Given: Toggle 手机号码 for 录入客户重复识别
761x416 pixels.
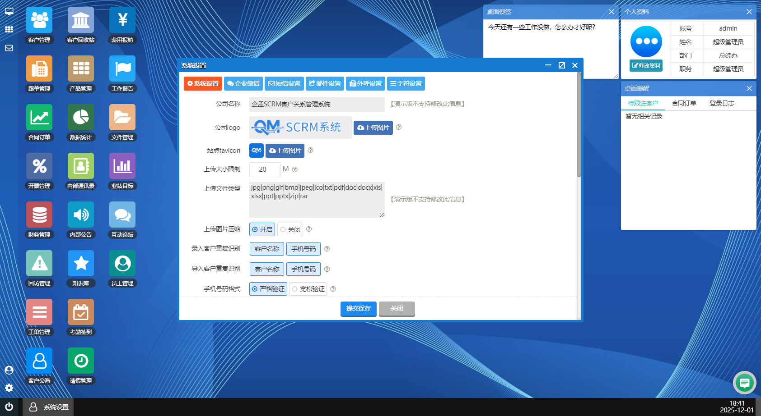Looking at the screenshot, I should [x=303, y=249].
